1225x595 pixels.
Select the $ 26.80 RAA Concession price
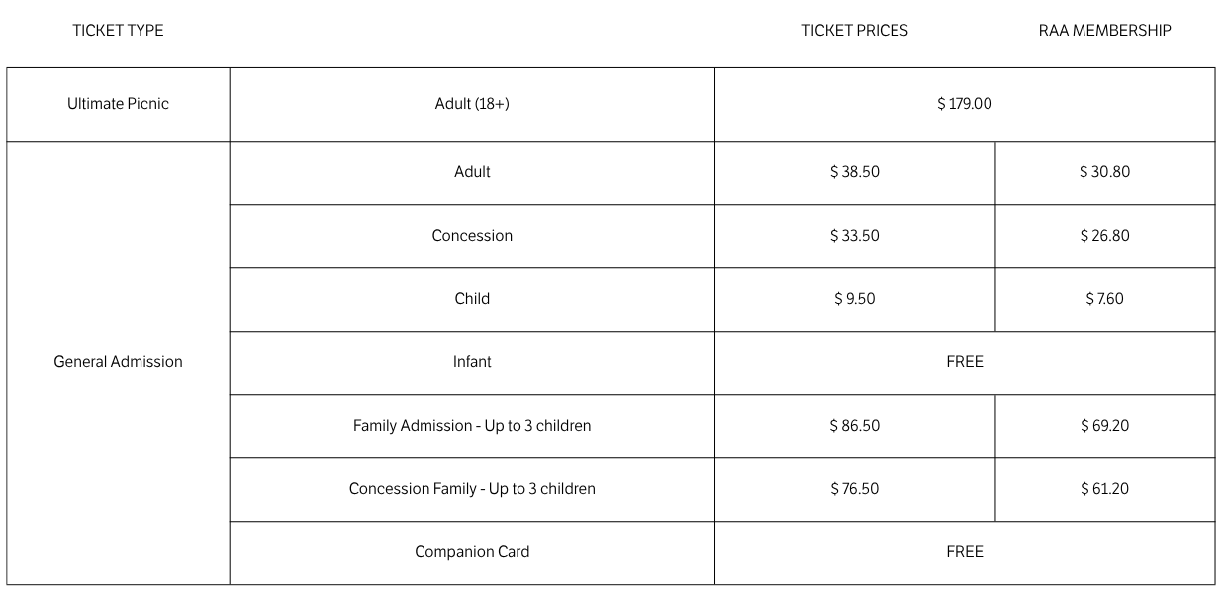tap(1104, 236)
